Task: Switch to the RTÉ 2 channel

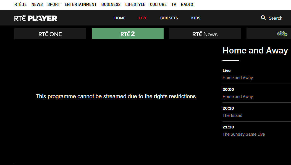Action: coord(128,34)
